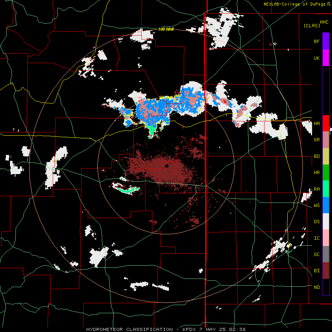Click the GC legend label
Screen dimensions: 332x332
click(x=317, y=255)
